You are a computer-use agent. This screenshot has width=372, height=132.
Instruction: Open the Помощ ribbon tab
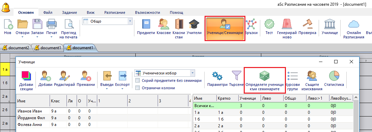coord(176,12)
